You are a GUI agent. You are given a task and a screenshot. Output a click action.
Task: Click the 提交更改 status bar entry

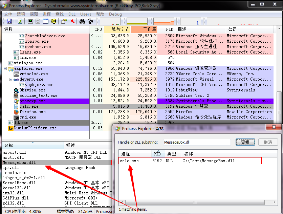tap(74, 211)
